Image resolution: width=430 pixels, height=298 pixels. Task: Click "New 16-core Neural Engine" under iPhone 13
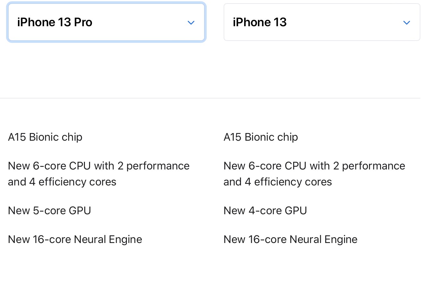pyautogui.click(x=291, y=239)
